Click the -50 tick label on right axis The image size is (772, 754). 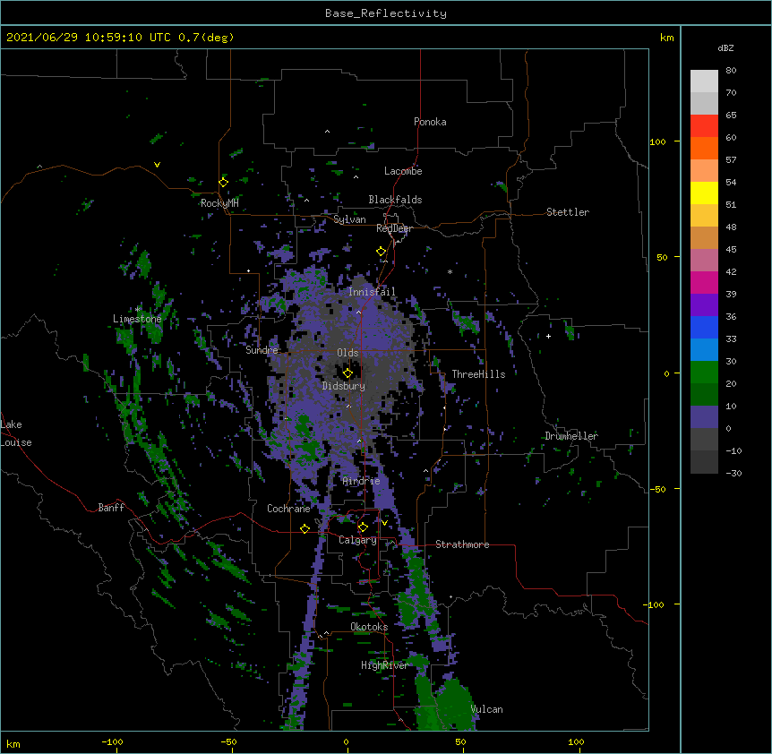657,489
